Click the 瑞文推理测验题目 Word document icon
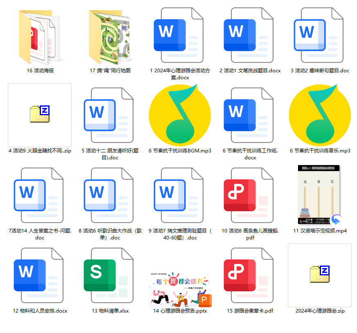Viewport: 357px width, 333px height. (169, 195)
